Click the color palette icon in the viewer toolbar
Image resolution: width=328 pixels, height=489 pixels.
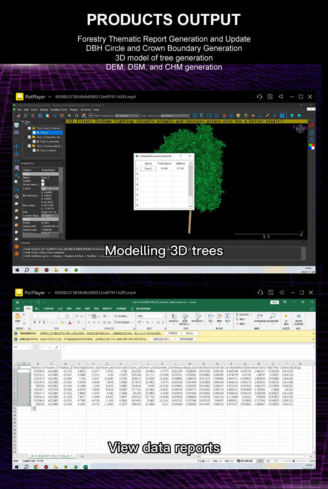pyautogui.click(x=47, y=115)
